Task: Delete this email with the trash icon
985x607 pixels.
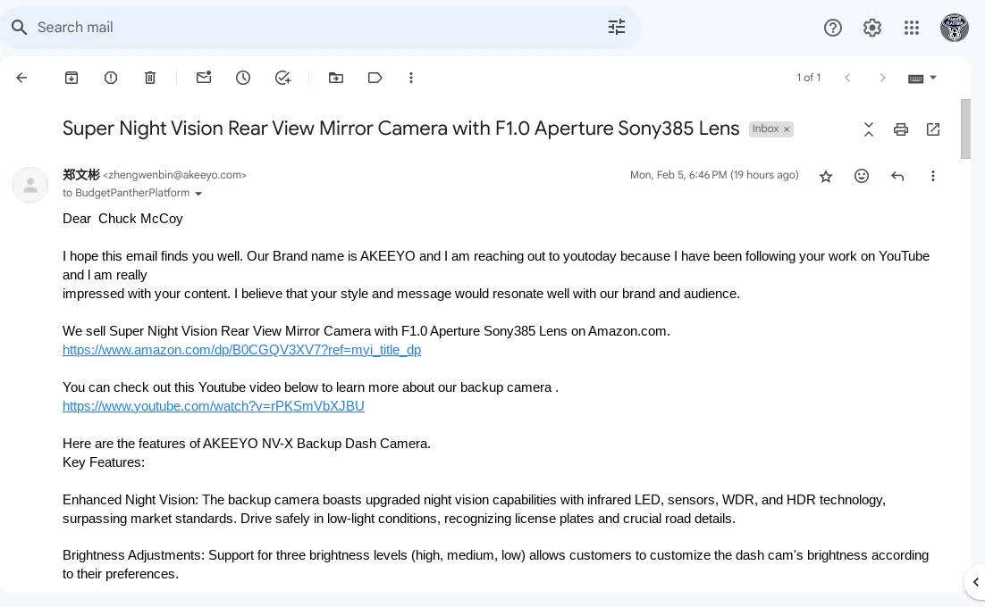Action: click(x=150, y=78)
